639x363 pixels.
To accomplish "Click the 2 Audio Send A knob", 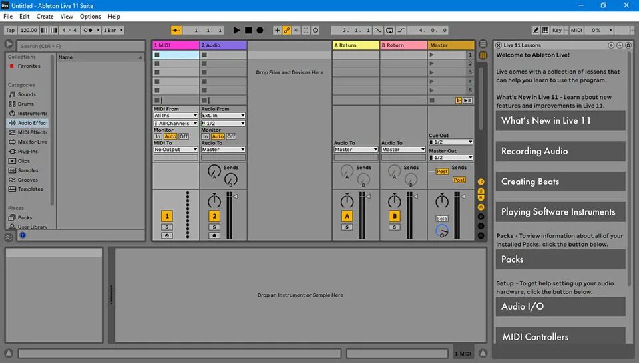I will (x=214, y=172).
